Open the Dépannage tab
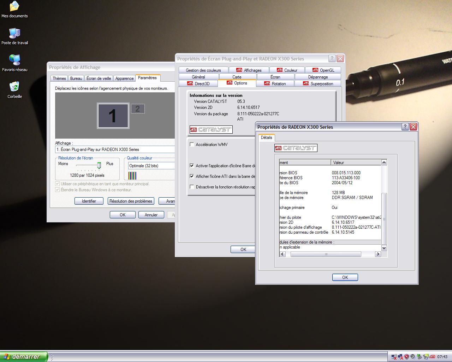This screenshot has width=452, height=362. point(318,77)
